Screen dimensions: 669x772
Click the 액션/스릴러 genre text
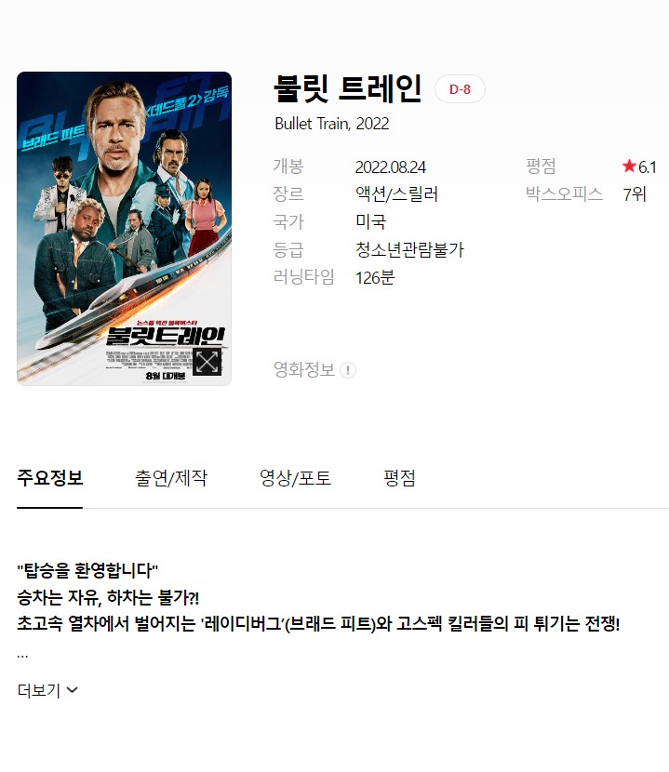(396, 194)
